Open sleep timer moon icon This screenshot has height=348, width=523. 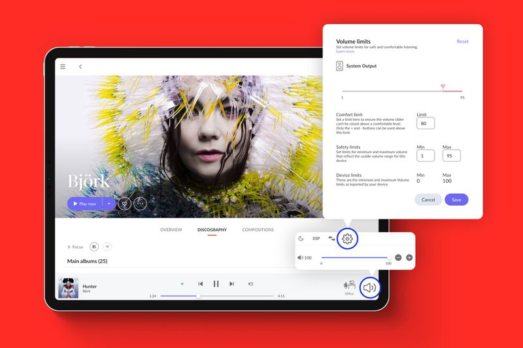(301, 238)
